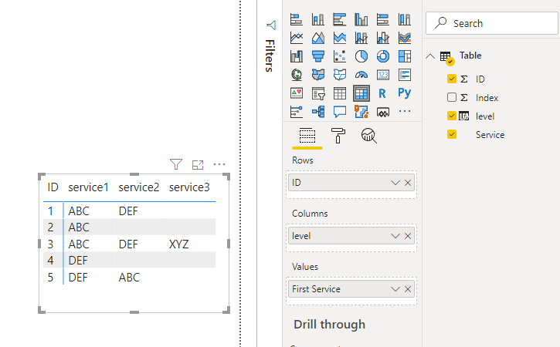This screenshot has height=347, width=560.
Task: Choose the Slicer visual
Action: point(318,93)
